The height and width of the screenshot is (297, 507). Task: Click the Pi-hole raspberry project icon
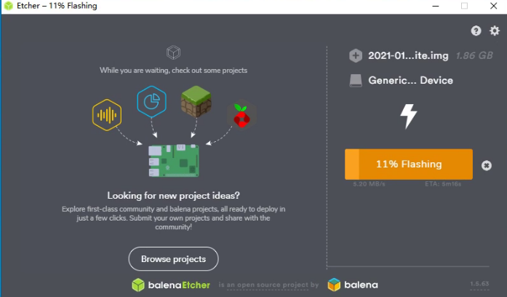241,116
